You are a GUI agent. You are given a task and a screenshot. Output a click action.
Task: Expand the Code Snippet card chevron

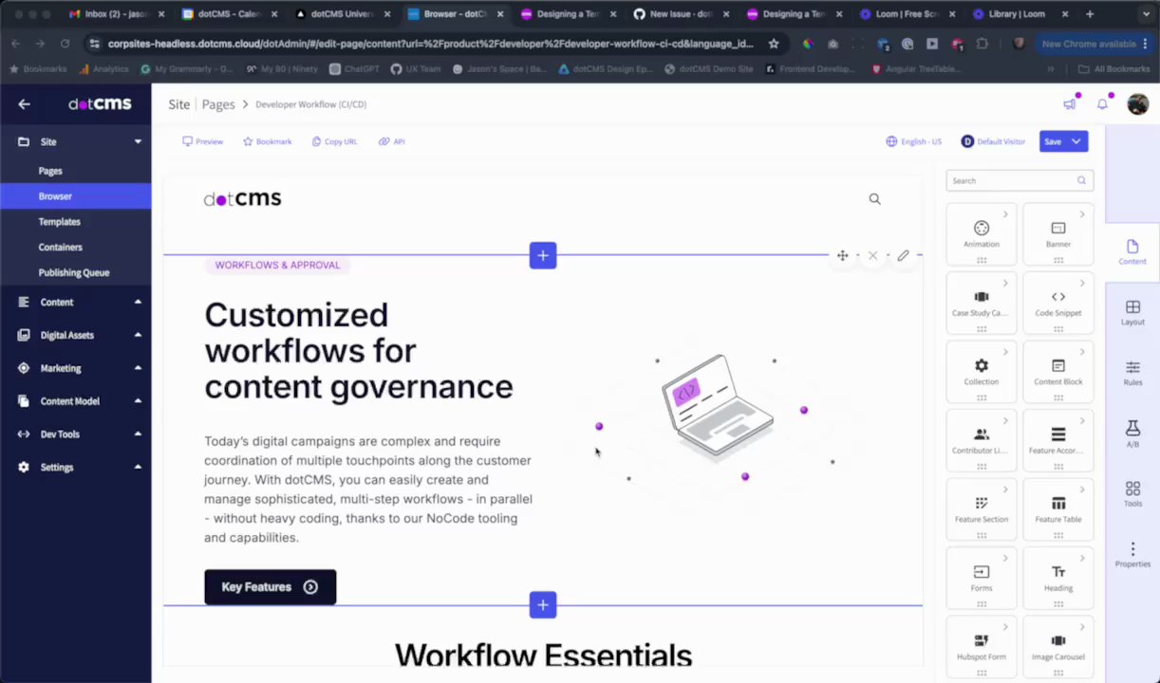tap(1082, 283)
